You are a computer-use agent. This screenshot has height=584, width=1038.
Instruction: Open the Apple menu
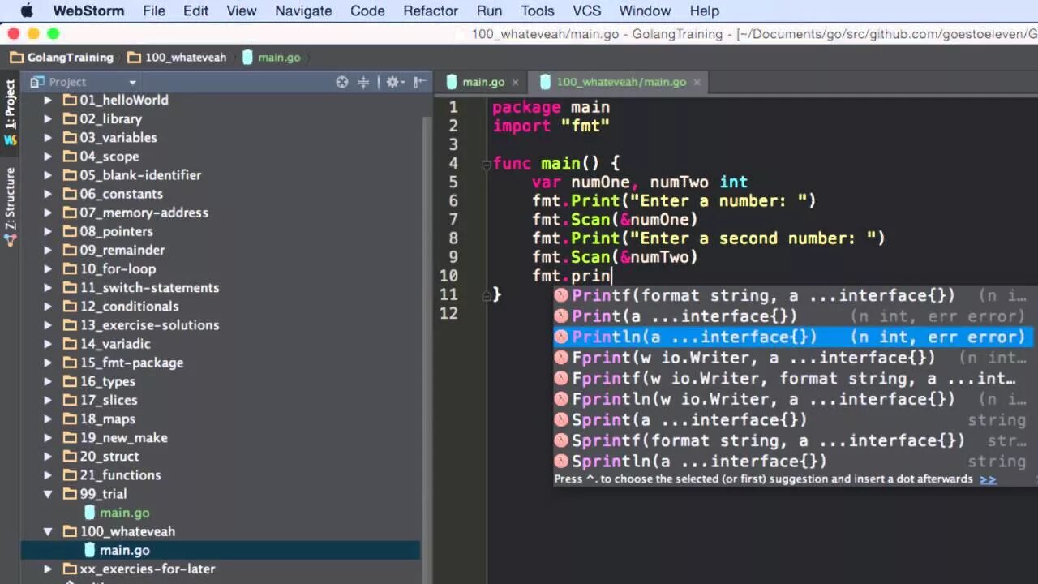click(27, 11)
